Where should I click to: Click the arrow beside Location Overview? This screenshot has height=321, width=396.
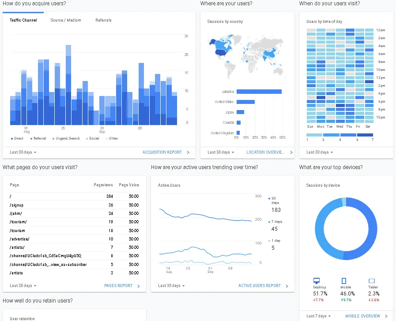point(291,152)
